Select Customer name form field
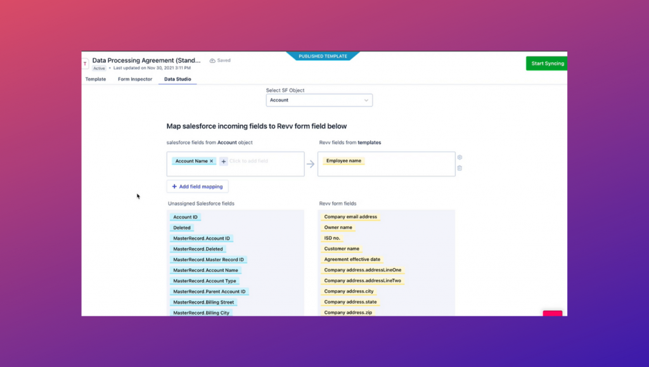Image resolution: width=649 pixels, height=367 pixels. point(342,248)
